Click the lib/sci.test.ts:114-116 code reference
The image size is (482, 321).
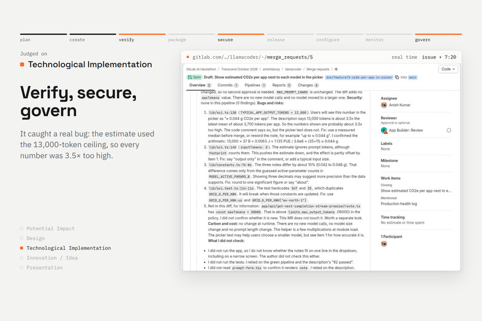point(231,188)
